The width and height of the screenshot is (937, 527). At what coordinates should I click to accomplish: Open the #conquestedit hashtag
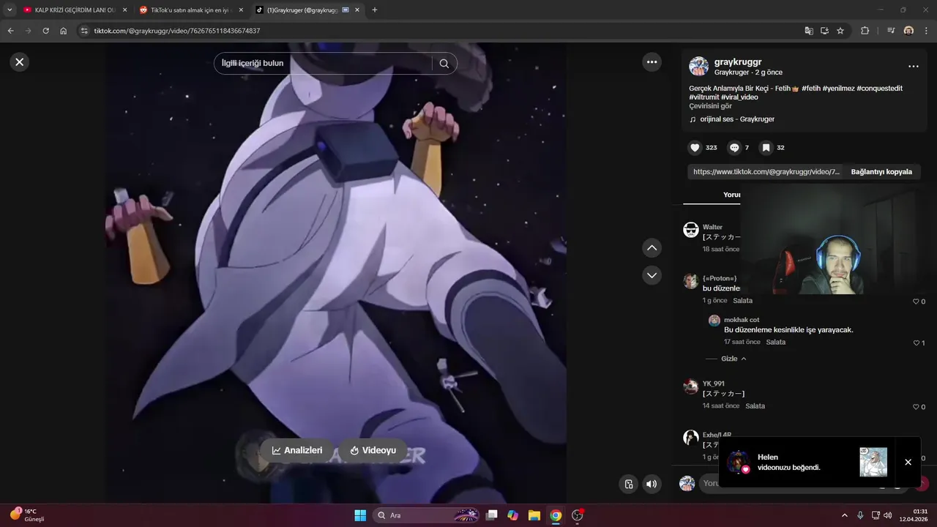coord(879,89)
